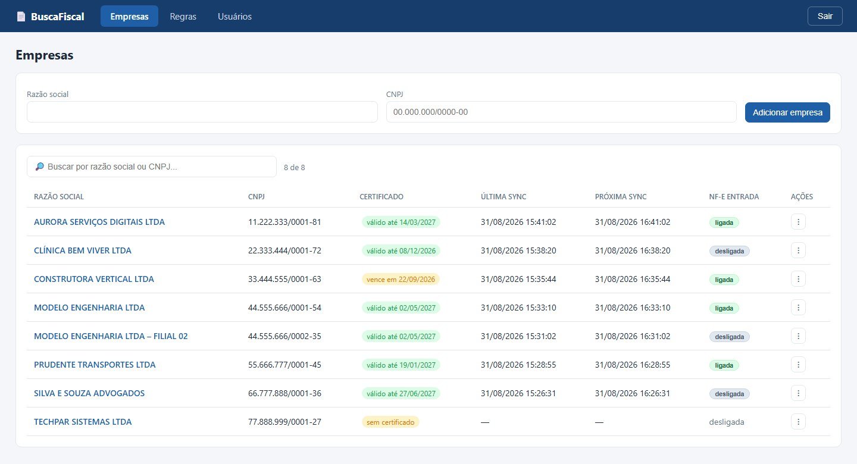Open the TECHPAR SISTEMAS LTDA link
This screenshot has width=857, height=464.
pyautogui.click(x=83, y=422)
